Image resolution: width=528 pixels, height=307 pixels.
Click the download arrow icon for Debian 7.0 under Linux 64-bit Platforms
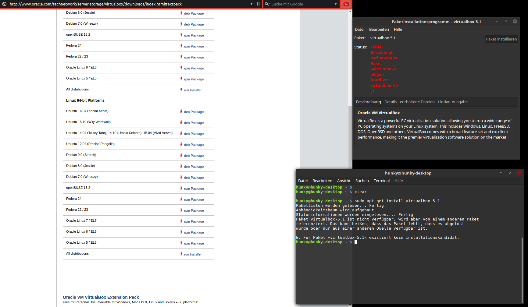(181, 177)
